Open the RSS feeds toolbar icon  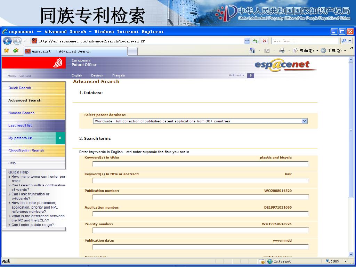click(267, 51)
